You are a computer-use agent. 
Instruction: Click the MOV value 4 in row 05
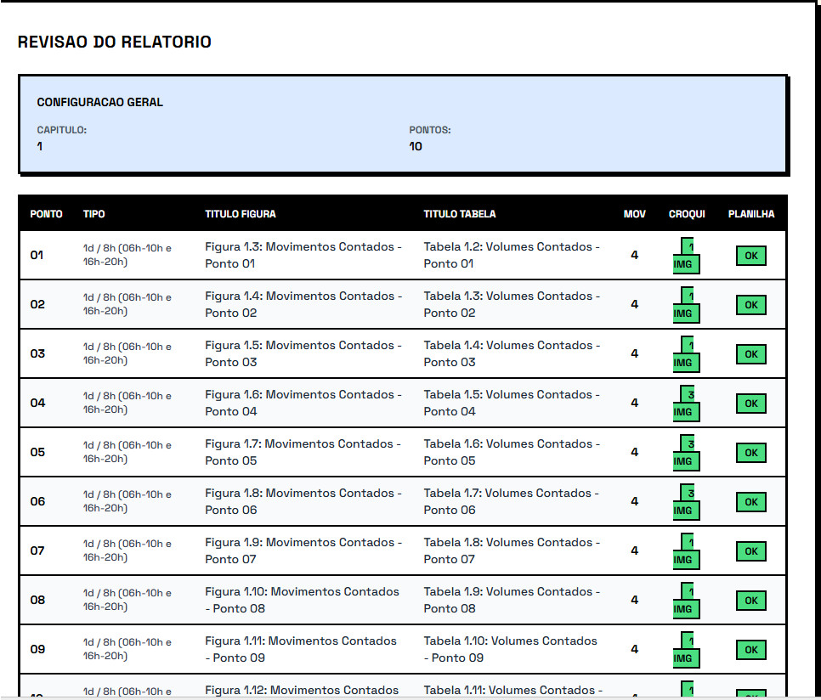[x=635, y=452]
